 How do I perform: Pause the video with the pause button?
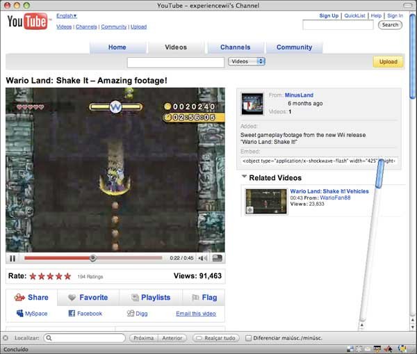pyautogui.click(x=13, y=258)
